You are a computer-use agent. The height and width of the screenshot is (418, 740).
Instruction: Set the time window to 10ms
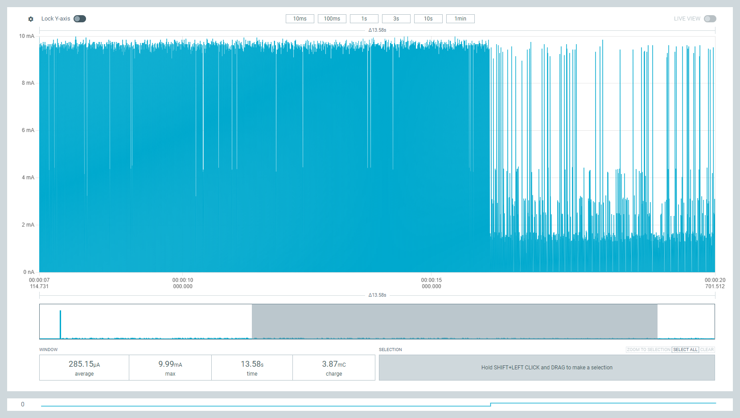click(300, 19)
